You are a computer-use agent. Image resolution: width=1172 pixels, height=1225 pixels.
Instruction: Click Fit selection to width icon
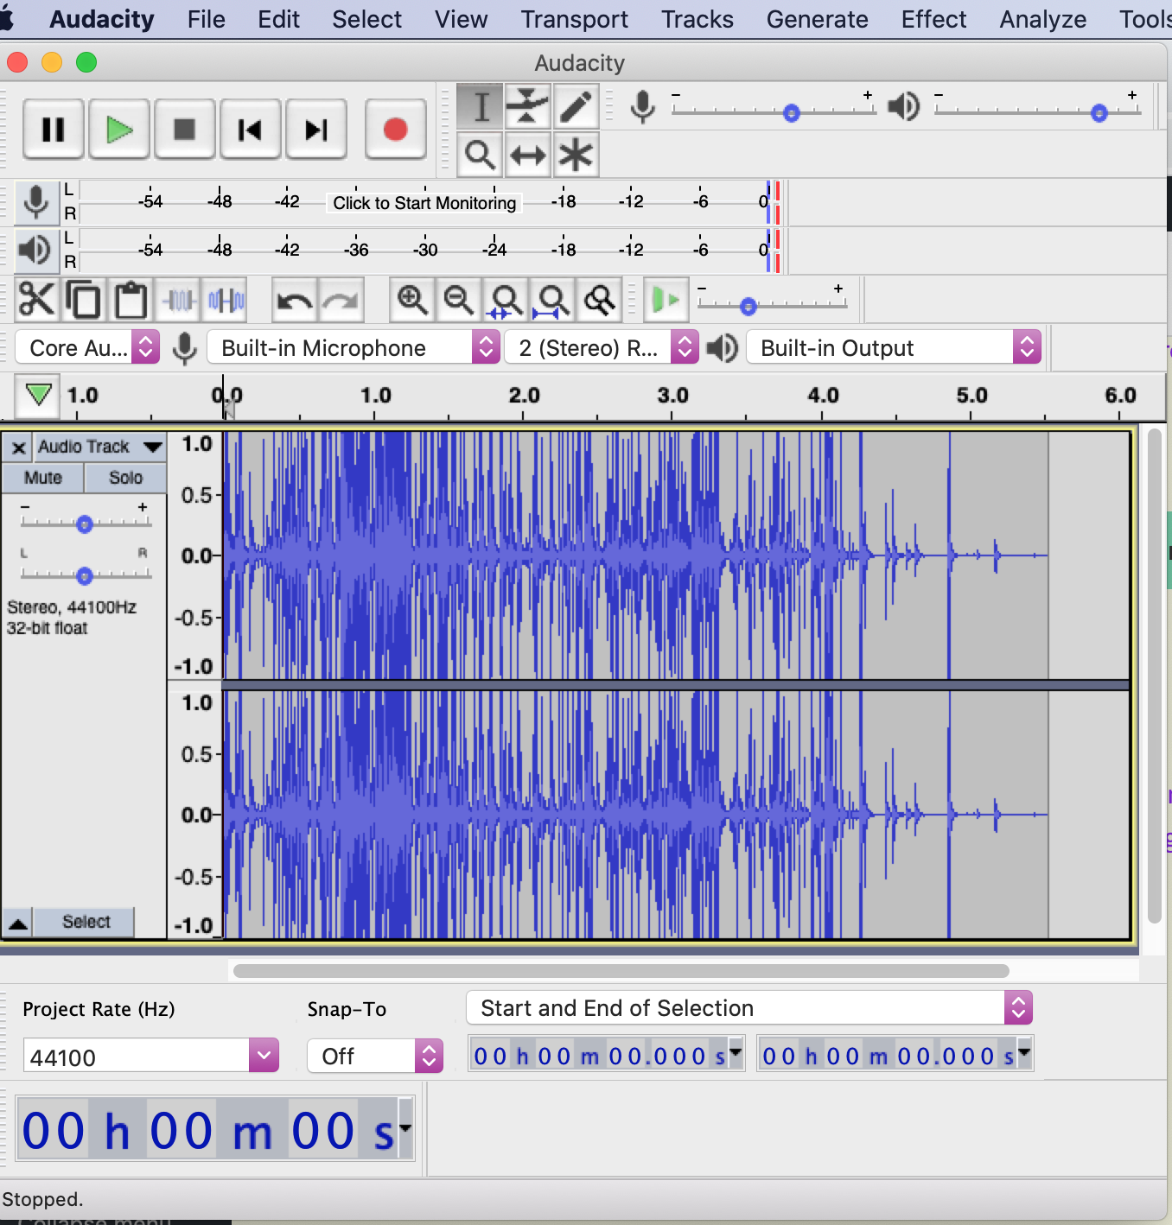[x=506, y=300]
